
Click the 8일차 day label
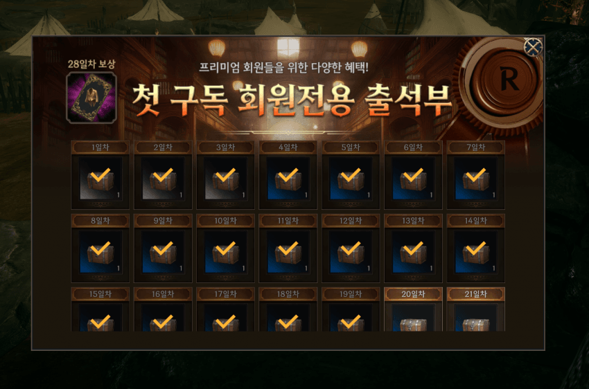point(100,221)
